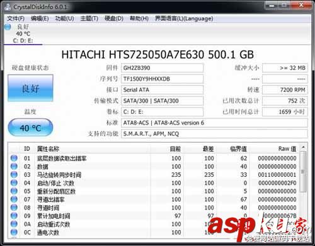Open the 主题(T) menu

(89, 18)
